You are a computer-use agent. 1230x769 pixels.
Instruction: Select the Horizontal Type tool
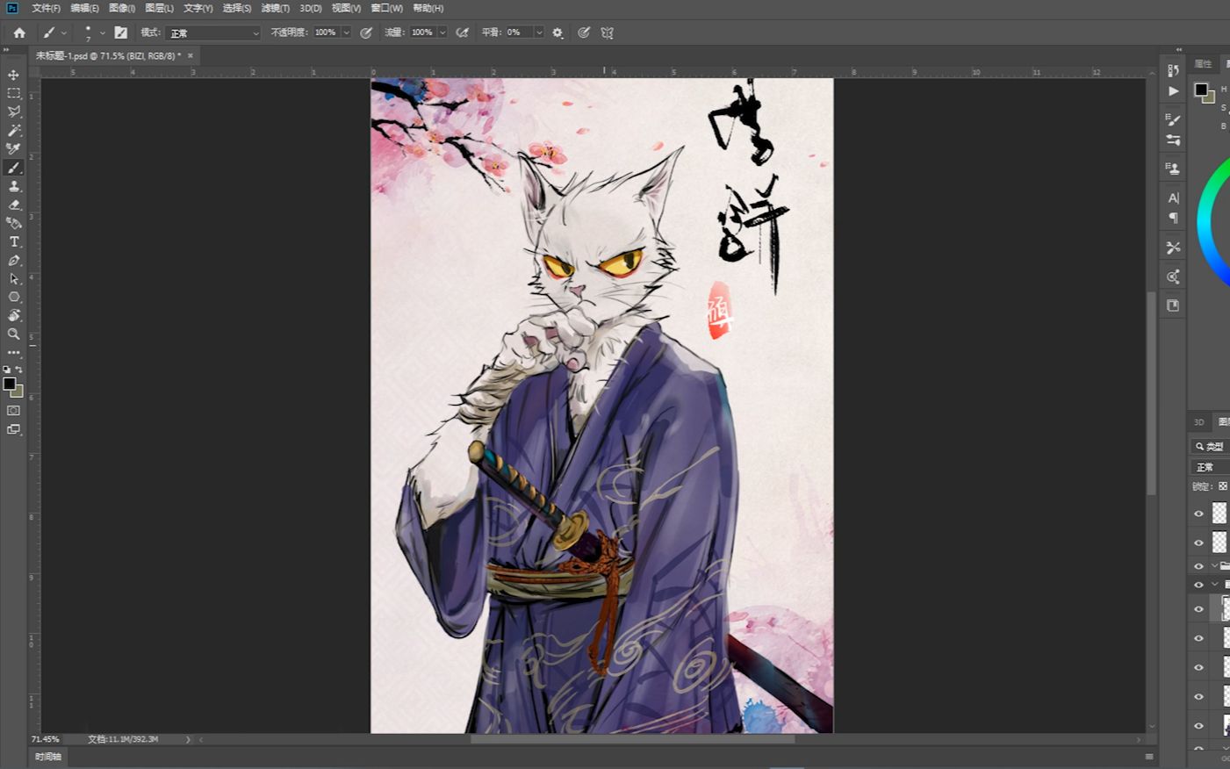pyautogui.click(x=13, y=241)
